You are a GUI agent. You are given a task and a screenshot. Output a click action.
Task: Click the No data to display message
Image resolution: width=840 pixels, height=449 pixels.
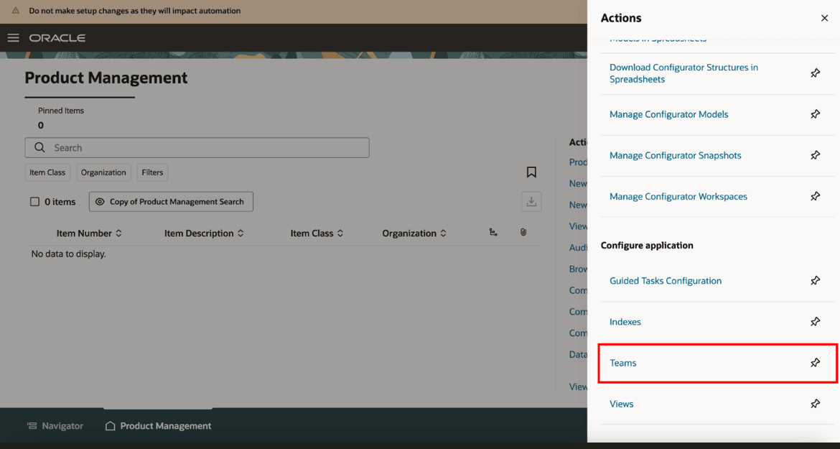tap(69, 254)
